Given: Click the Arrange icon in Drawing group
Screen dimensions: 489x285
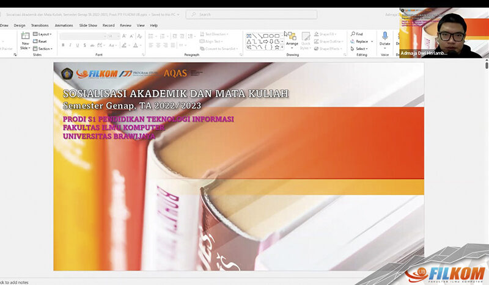Looking at the screenshot, I should [x=292, y=37].
